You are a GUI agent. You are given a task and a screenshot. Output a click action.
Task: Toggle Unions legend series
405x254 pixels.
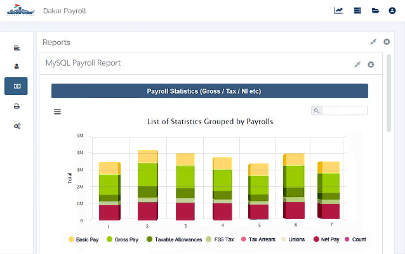pyautogui.click(x=293, y=239)
